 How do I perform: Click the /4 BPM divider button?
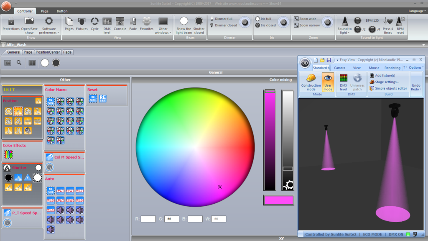point(372,29)
